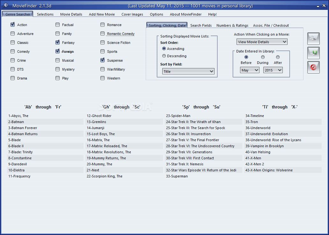
Task: Open movie '8-Constantine'
Action: point(20,158)
